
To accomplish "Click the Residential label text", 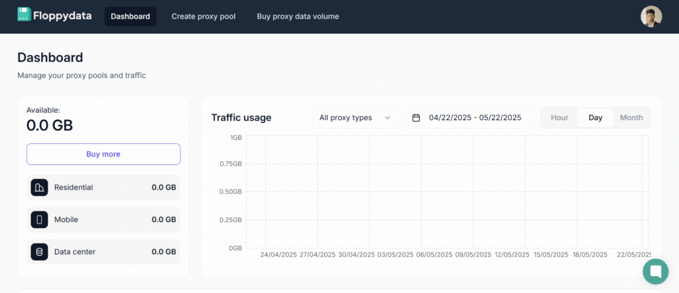I will click(74, 188).
